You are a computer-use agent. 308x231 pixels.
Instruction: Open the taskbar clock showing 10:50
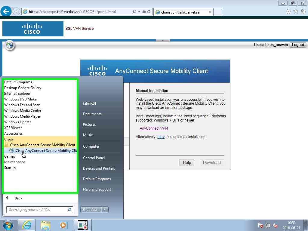click(291, 225)
